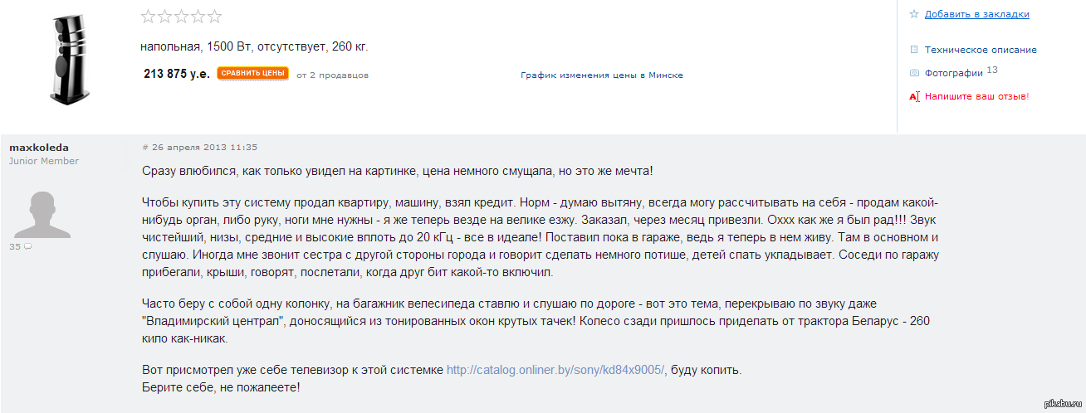Click the Техническое описание document icon
The image size is (1086, 413).
[914, 50]
